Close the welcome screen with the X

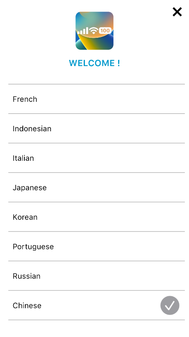pos(177,12)
